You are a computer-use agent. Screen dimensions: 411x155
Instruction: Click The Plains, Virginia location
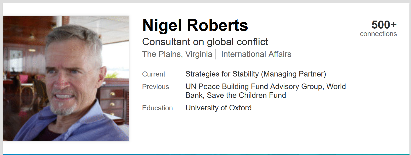[x=177, y=54]
